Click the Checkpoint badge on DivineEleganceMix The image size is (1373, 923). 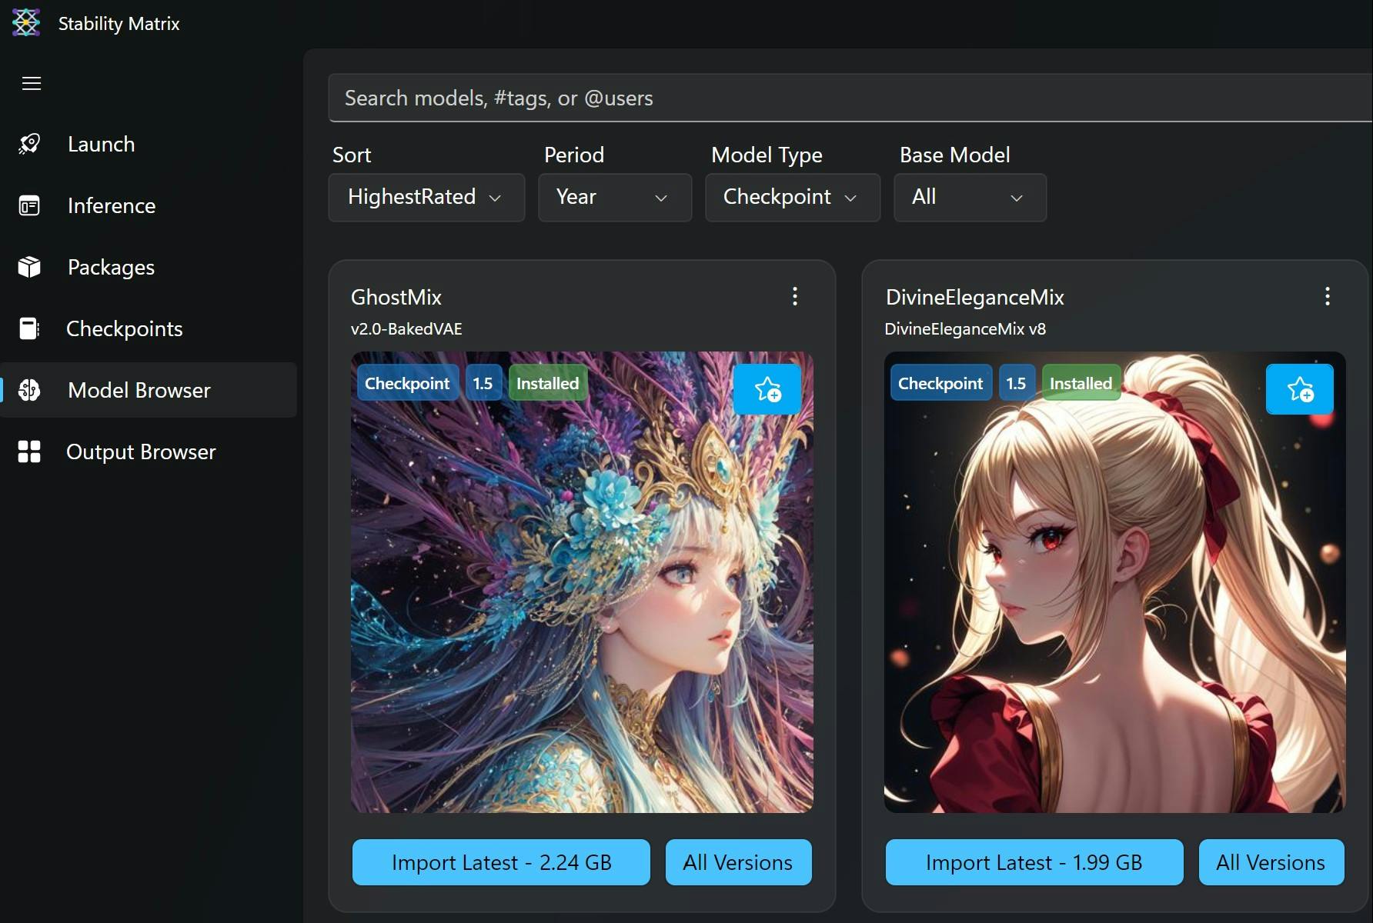[940, 383]
